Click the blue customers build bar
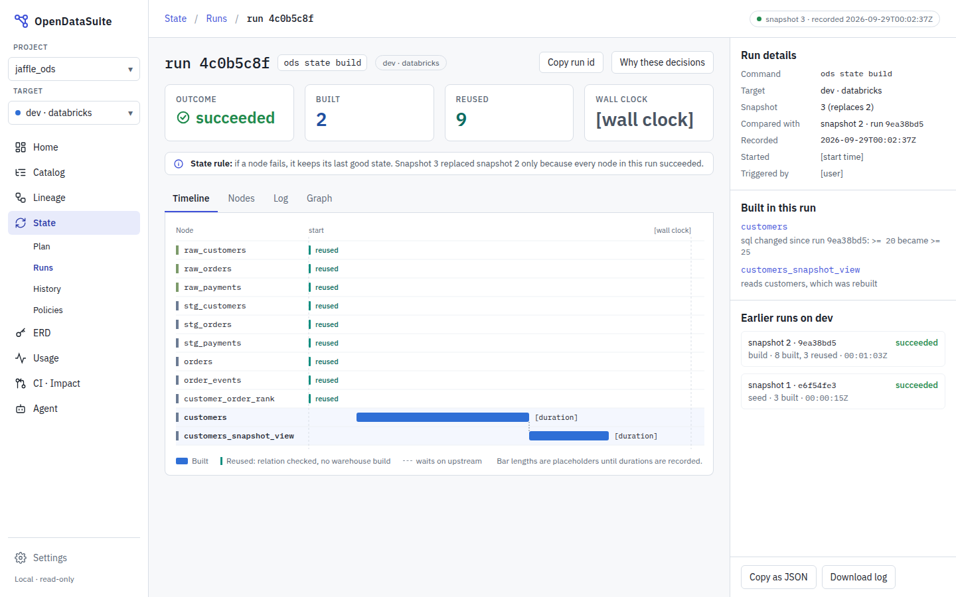The width and height of the screenshot is (956, 597). 442,417
